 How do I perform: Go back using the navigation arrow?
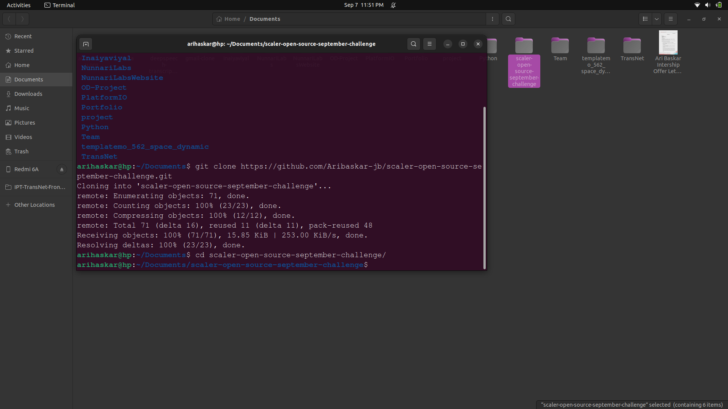[8, 19]
